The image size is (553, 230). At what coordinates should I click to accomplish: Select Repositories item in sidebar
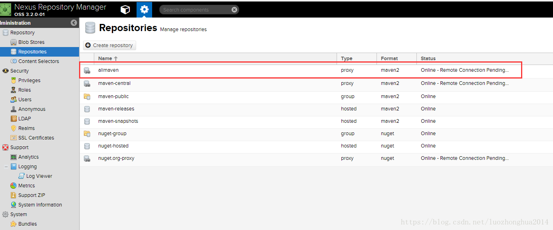(40, 51)
